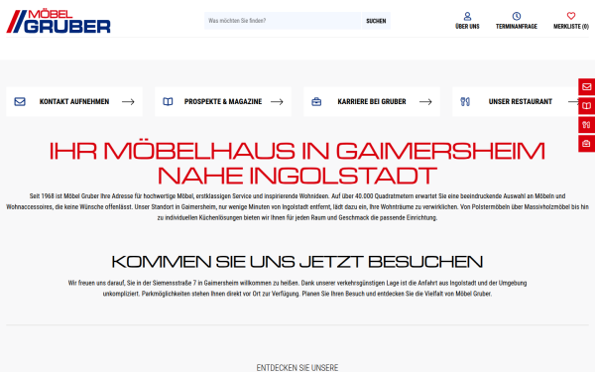Click the SUCHEN search button
This screenshot has width=595, height=372.
[x=376, y=21]
